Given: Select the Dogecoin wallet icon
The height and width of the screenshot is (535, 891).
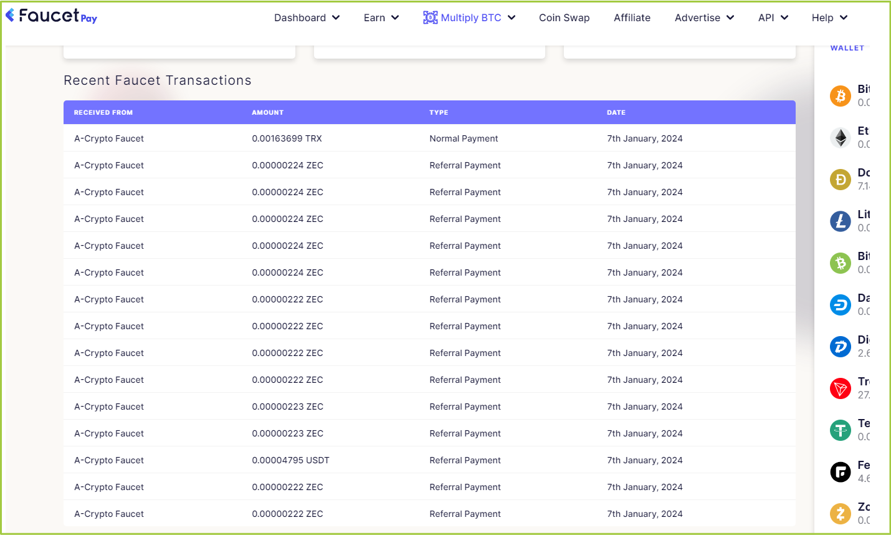Looking at the screenshot, I should coord(841,180).
